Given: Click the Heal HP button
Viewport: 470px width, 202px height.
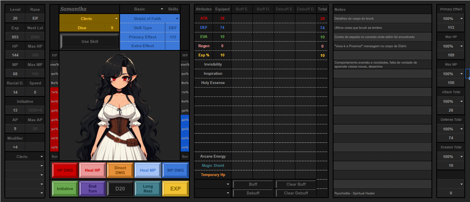Looking at the screenshot, I should point(93,170).
